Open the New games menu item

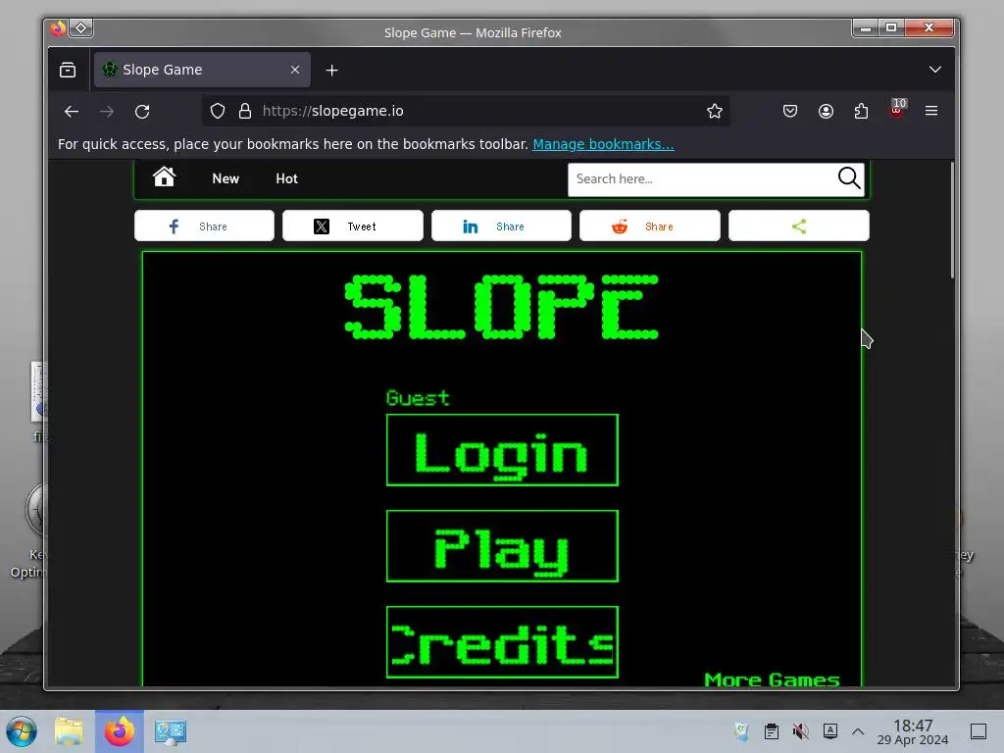226,178
